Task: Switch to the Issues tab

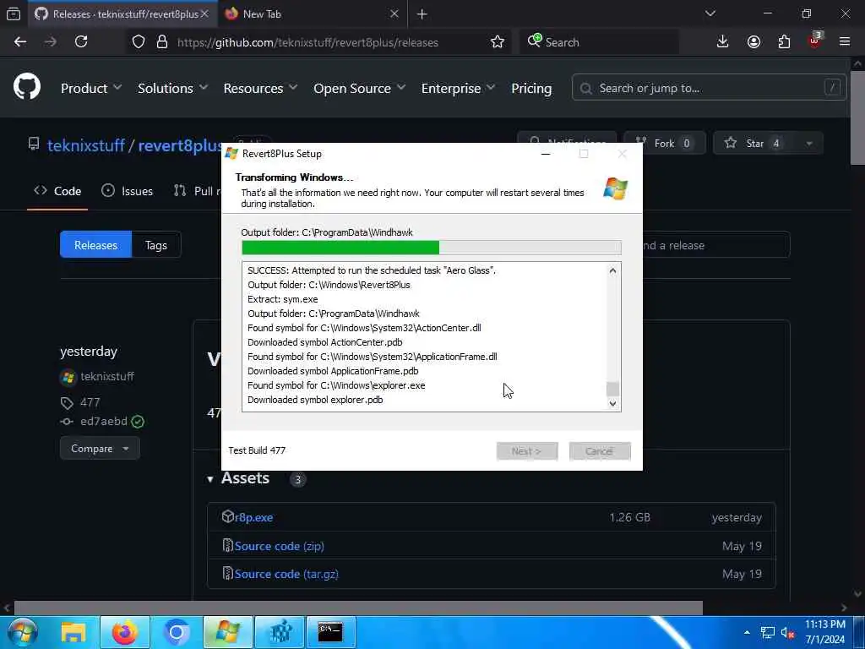Action: (x=128, y=191)
